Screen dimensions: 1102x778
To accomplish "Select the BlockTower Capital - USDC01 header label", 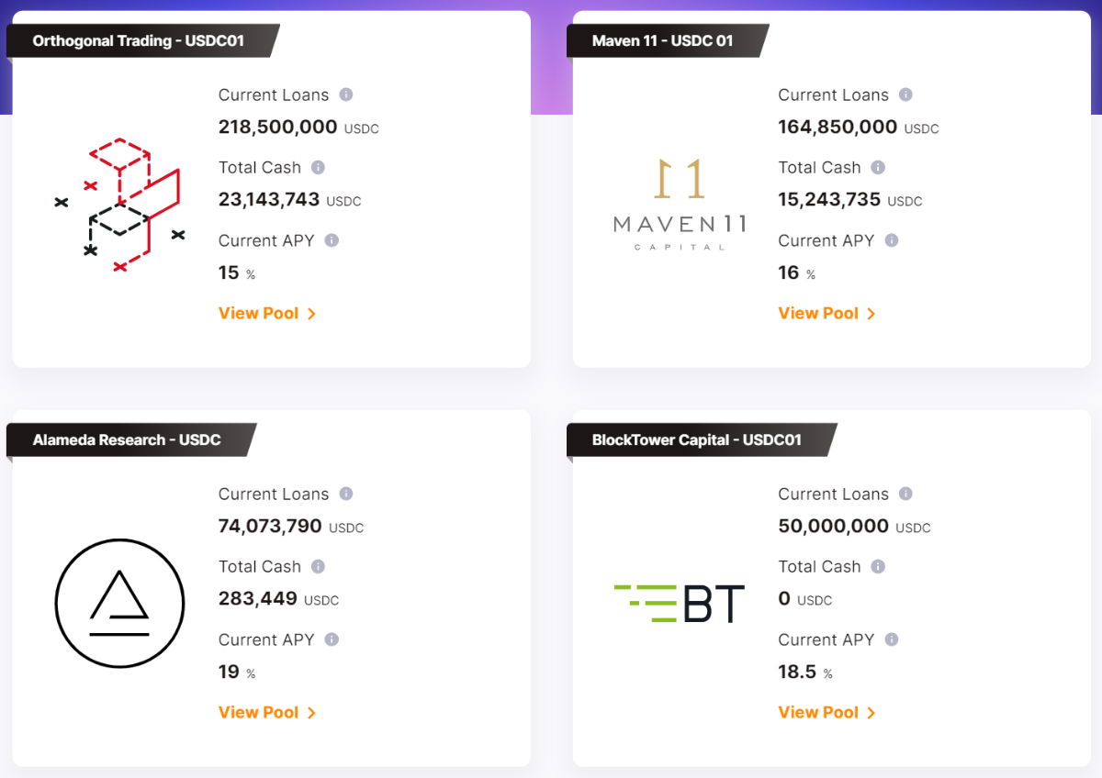I will pos(697,440).
